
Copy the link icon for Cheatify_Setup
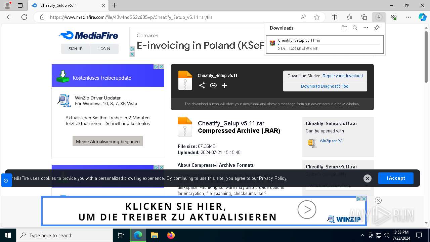click(x=213, y=85)
